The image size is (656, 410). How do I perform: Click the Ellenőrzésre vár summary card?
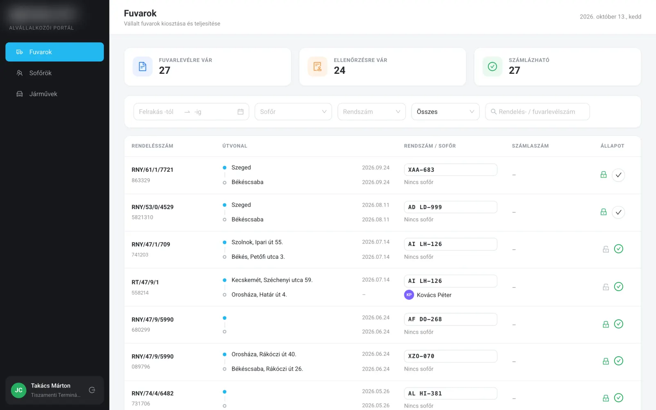pos(383,67)
